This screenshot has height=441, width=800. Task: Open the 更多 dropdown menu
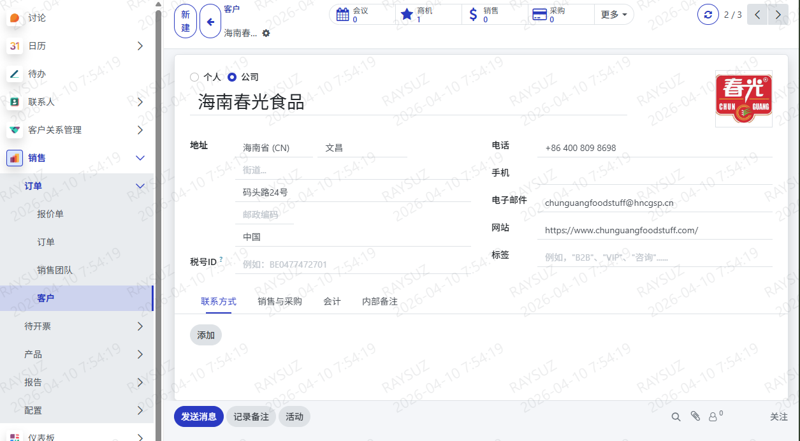click(x=614, y=15)
